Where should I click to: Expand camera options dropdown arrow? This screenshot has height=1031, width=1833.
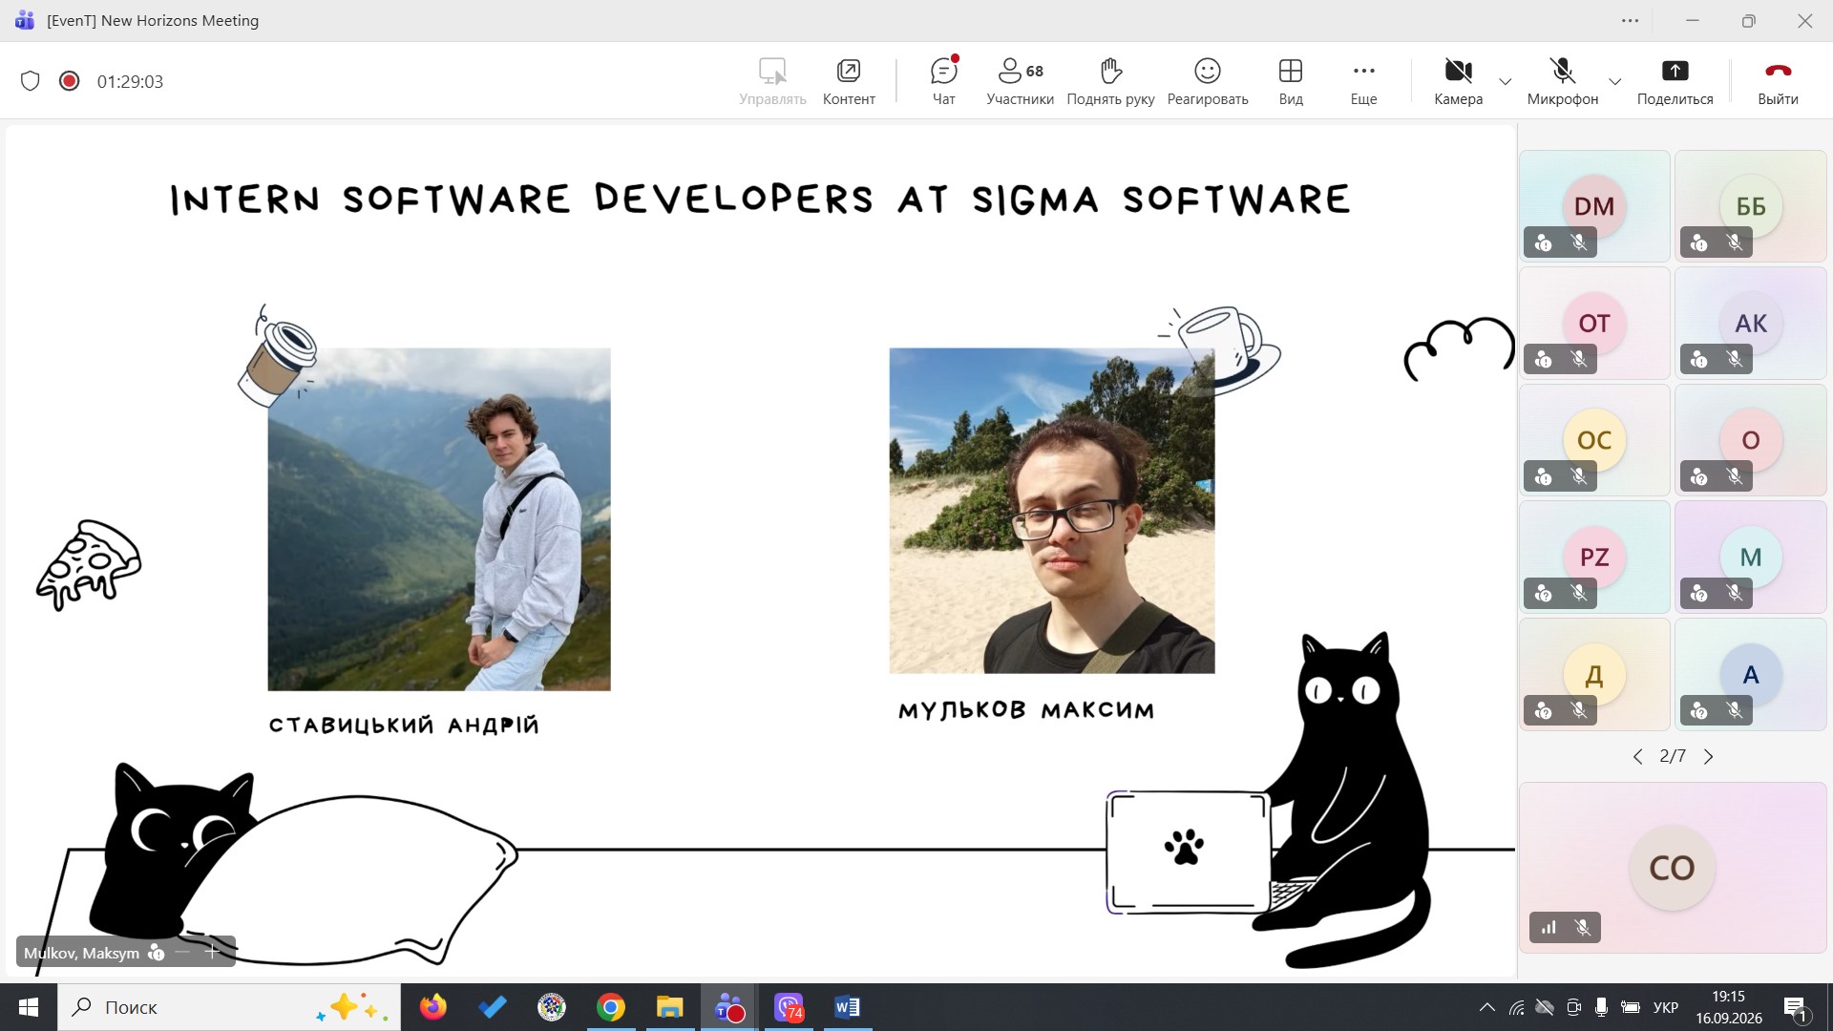[x=1506, y=81]
